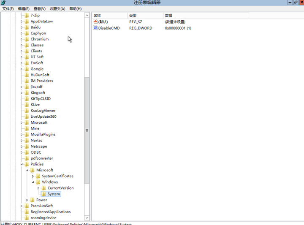Click the DisableCMD DWORD value icon

pos(95,28)
